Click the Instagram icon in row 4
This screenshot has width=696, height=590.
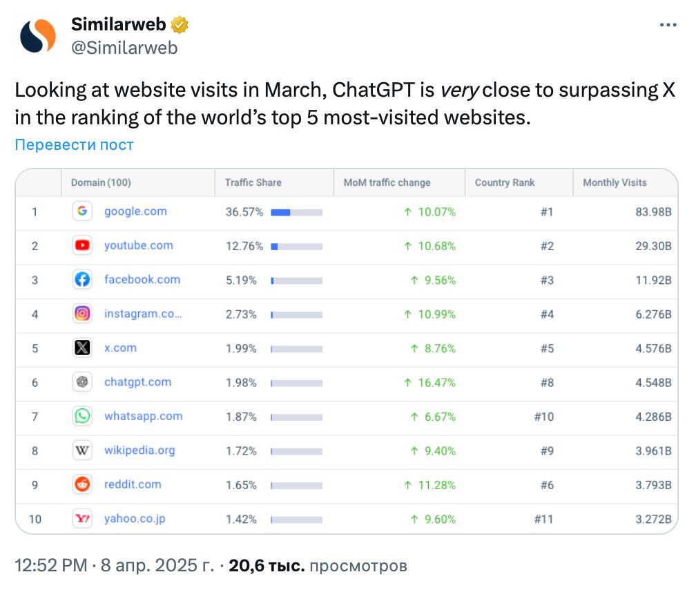(82, 314)
